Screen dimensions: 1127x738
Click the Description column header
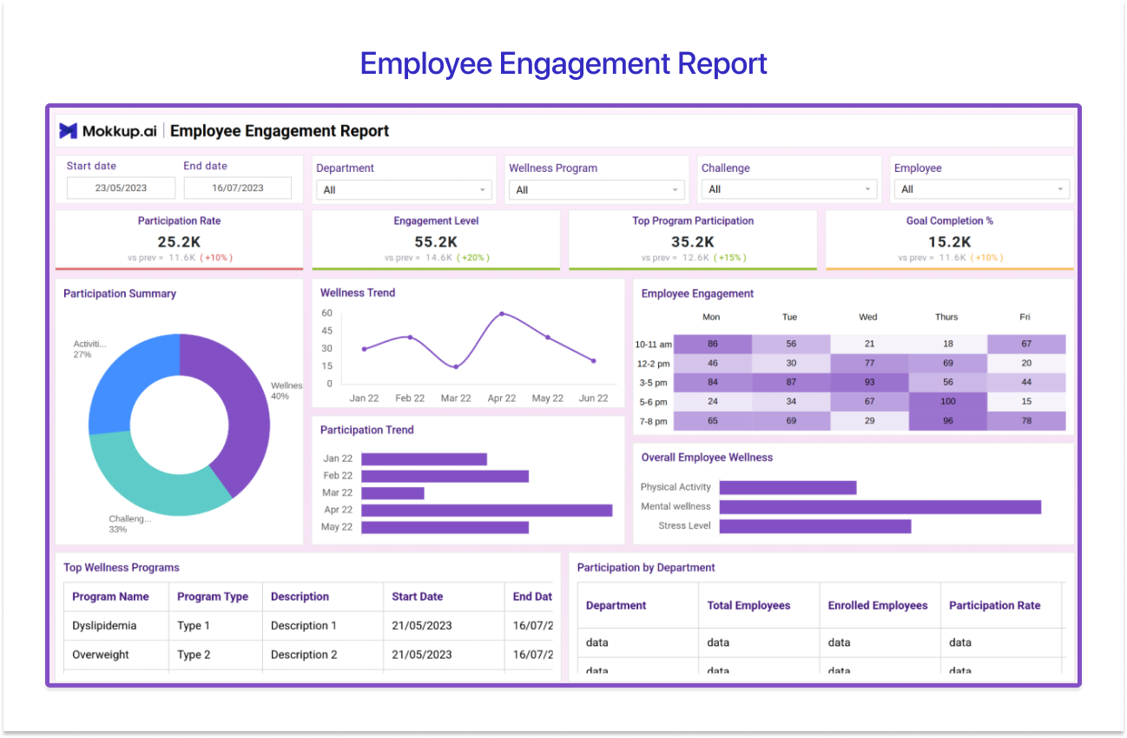[x=300, y=596]
